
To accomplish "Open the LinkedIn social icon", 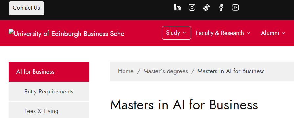I will 177,8.
